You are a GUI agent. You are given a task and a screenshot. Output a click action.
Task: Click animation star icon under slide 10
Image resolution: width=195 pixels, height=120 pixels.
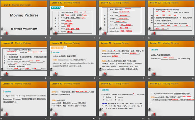50,119
